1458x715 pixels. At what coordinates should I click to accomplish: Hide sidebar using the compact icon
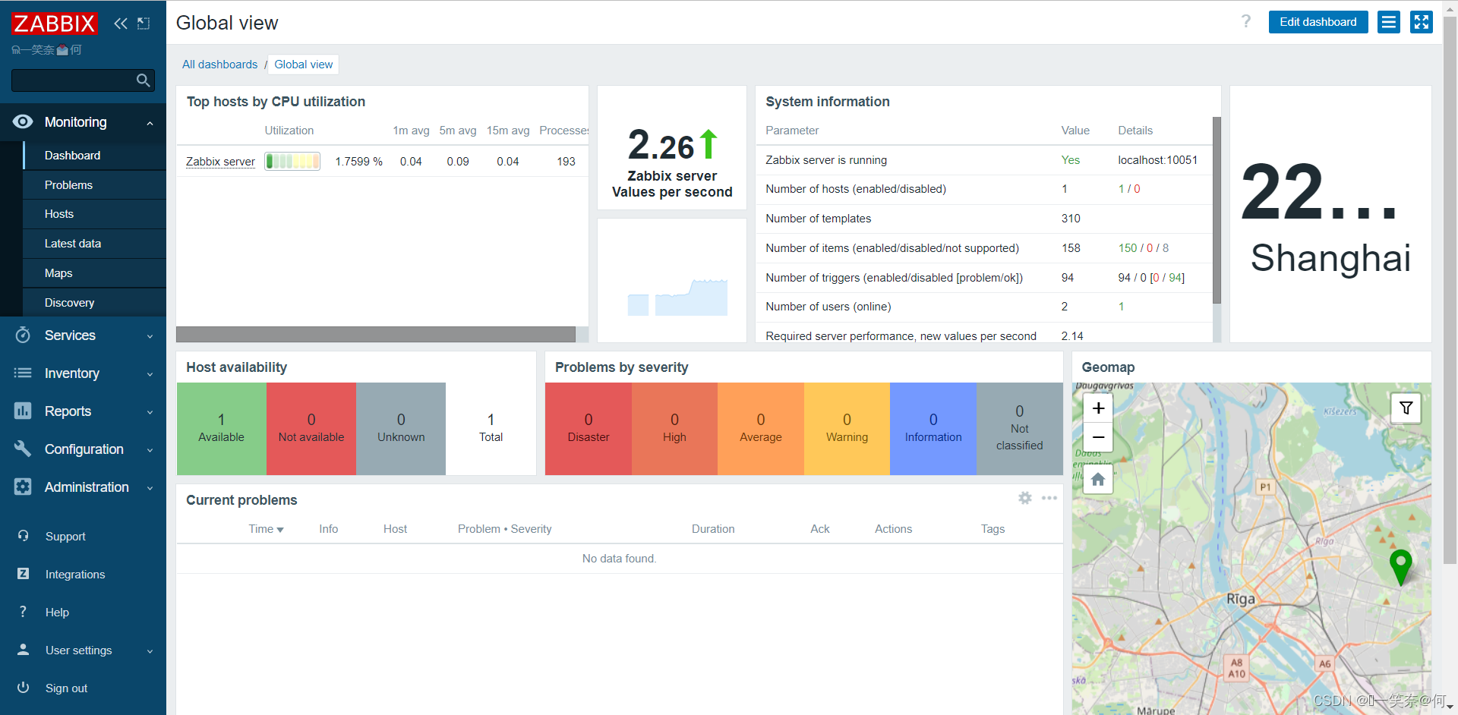point(144,24)
